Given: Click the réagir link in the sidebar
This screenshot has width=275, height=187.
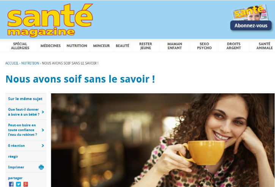Looking at the screenshot, I should (x=13, y=157).
